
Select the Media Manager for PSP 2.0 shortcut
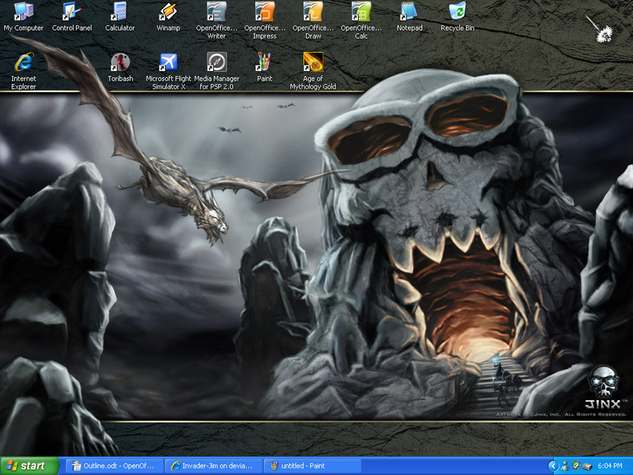(217, 71)
